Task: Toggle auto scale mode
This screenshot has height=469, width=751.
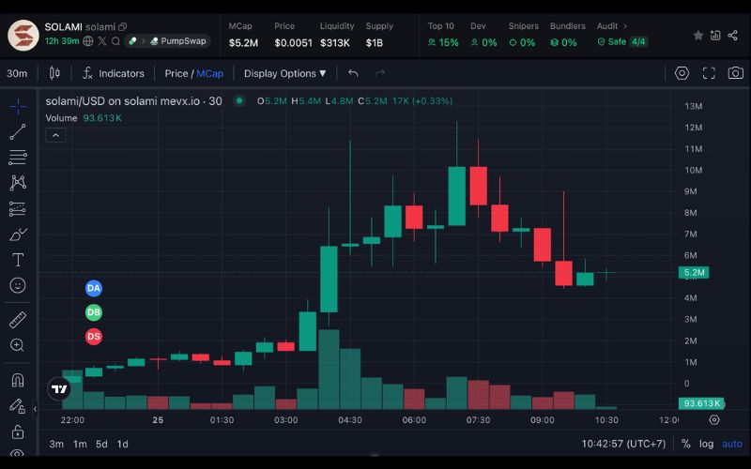Action: coord(732,444)
